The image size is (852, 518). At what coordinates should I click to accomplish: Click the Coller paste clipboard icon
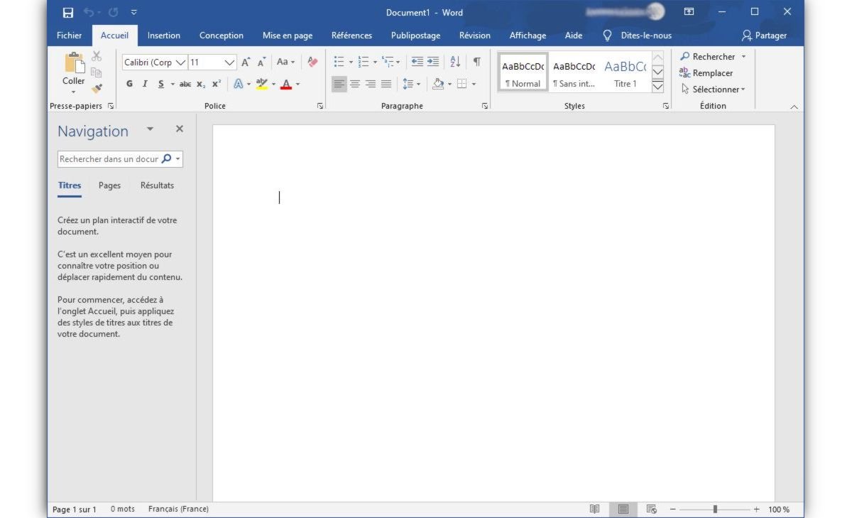pos(74,63)
